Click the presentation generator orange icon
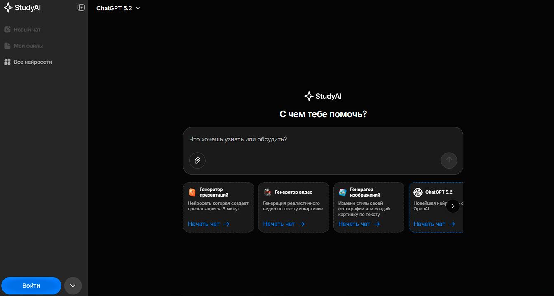 (192, 192)
